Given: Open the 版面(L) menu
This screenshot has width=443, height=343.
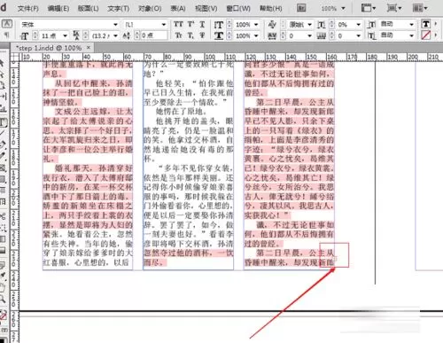Looking at the screenshot, I should point(88,9).
